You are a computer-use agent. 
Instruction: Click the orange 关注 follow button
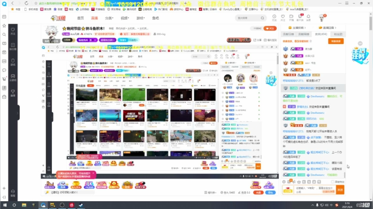[270, 28]
